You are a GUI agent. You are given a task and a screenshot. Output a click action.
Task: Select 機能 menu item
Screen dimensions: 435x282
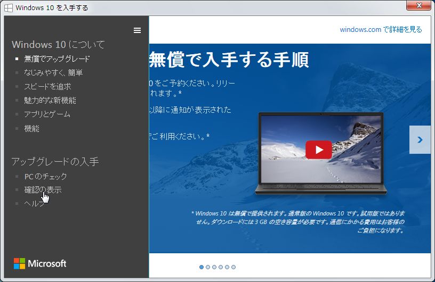point(31,128)
